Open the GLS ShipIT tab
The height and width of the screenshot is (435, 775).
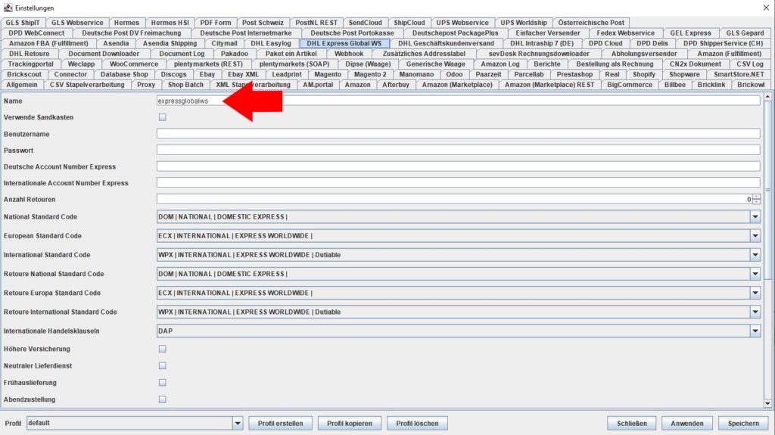[x=23, y=23]
